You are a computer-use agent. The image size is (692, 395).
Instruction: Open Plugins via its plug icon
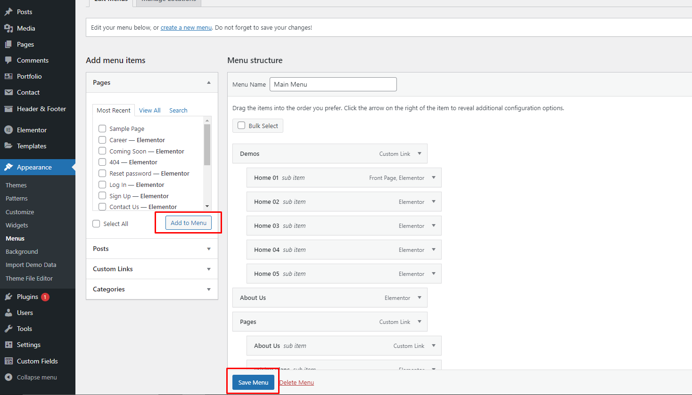[8, 297]
